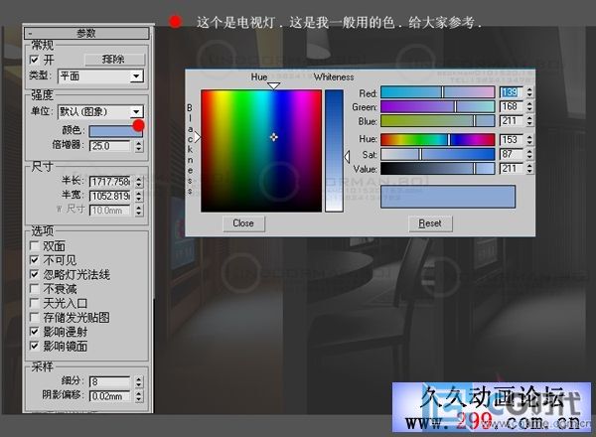Click the Red value field 139
This screenshot has height=437, width=596.
(x=511, y=92)
